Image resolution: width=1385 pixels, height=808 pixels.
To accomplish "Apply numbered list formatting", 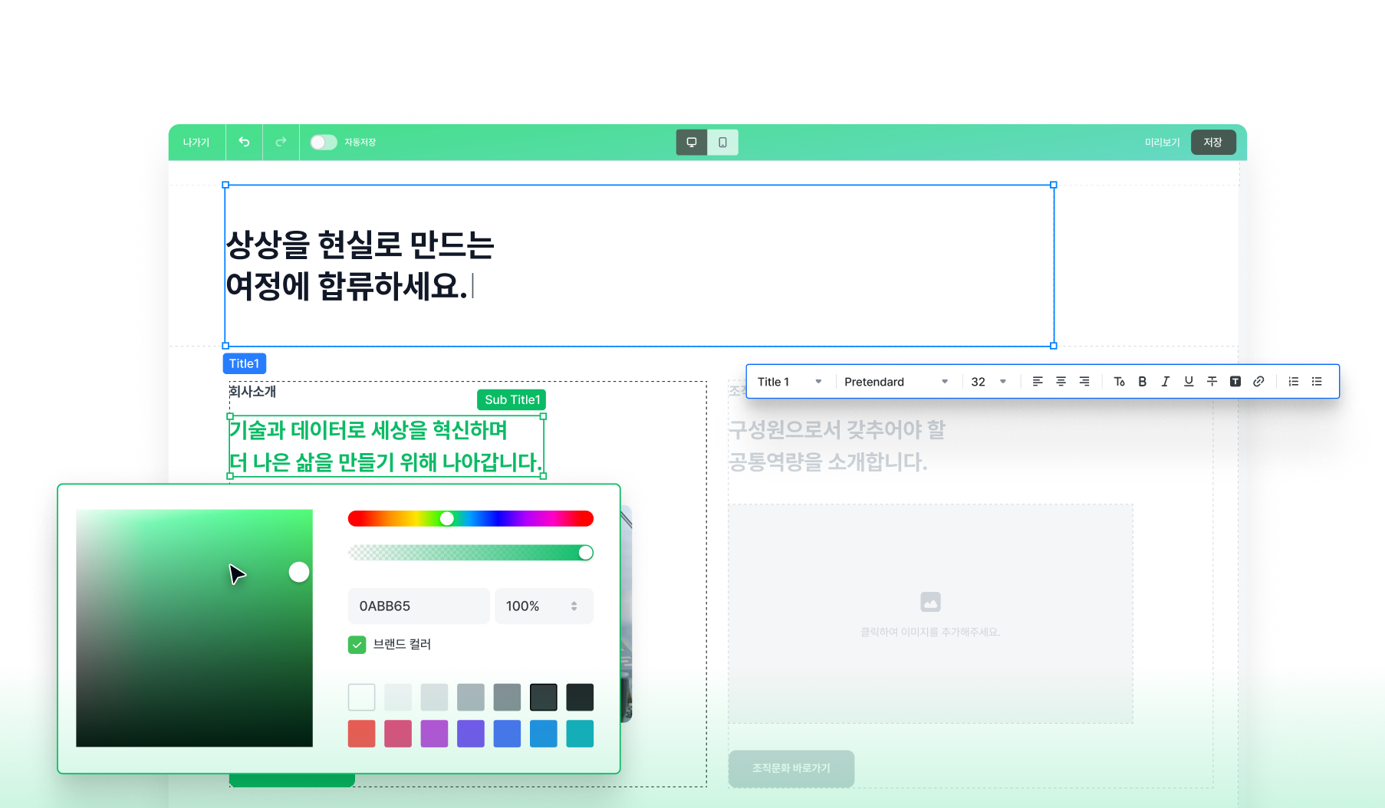I will point(1294,382).
